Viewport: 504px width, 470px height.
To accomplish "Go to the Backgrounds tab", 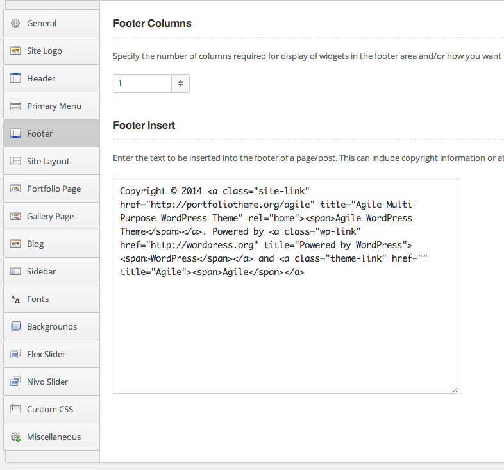I will [51, 326].
